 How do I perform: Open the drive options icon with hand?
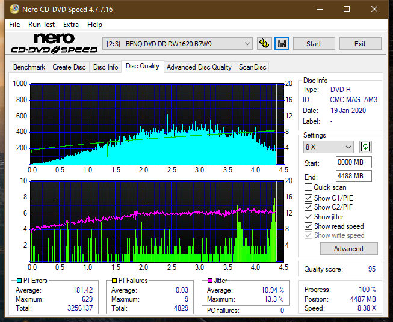coord(264,44)
